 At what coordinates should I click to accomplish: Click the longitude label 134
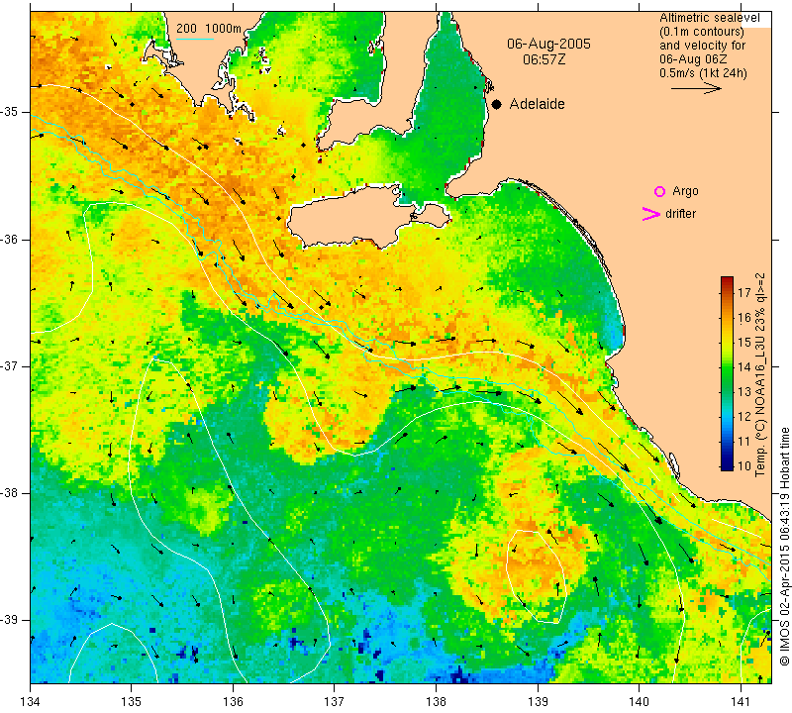coord(31,701)
